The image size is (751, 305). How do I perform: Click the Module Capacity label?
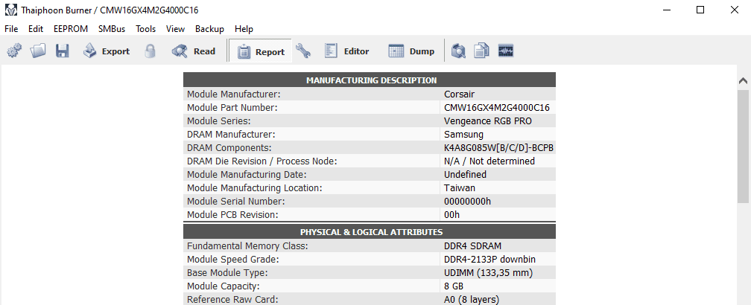(224, 286)
